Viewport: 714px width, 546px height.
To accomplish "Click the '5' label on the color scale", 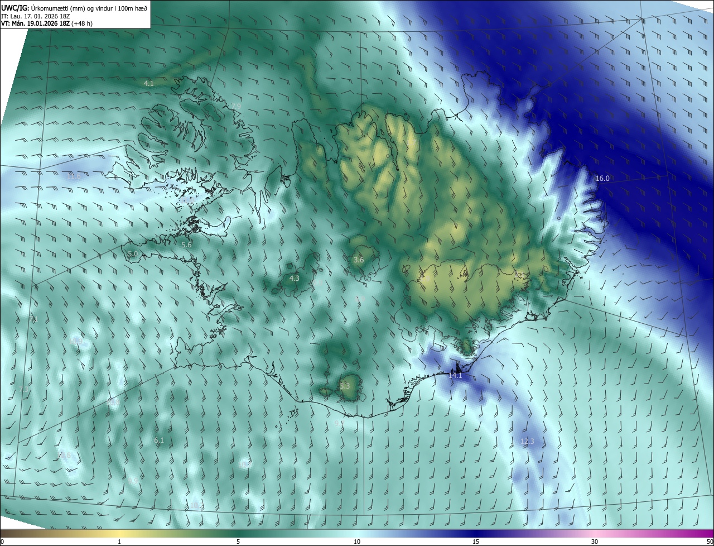I will point(238,542).
